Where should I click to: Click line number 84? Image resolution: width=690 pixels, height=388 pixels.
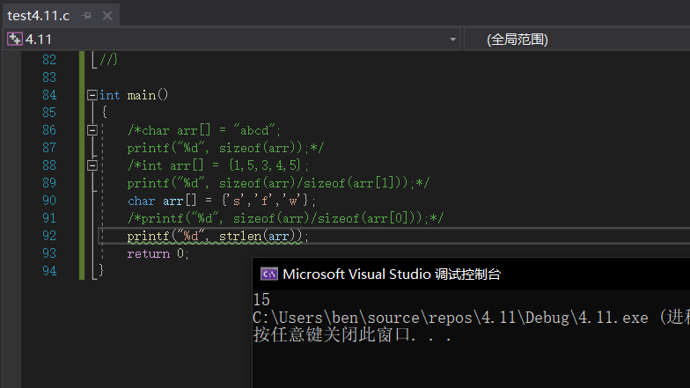[x=49, y=95]
